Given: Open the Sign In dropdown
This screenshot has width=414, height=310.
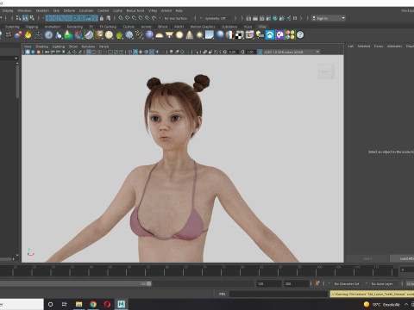Looking at the screenshot, I should point(329,18).
